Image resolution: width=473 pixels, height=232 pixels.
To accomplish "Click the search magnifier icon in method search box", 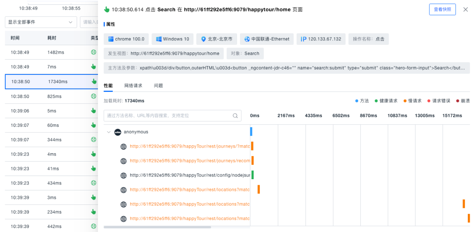I will [x=236, y=116].
